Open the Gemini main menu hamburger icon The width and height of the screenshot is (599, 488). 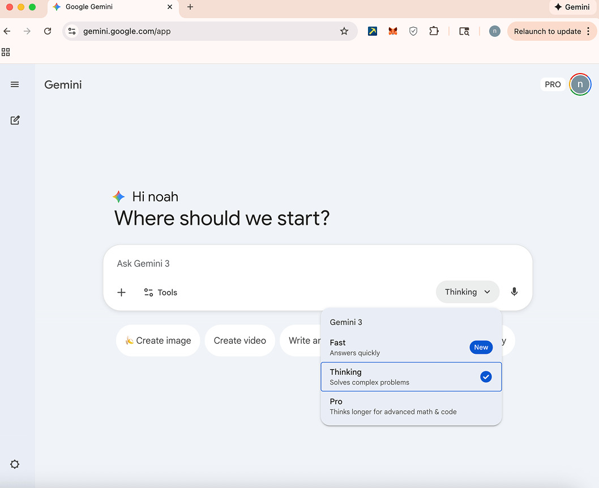15,84
